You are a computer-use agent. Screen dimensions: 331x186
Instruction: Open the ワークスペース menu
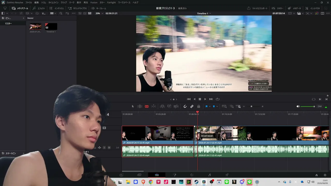click(x=124, y=2)
